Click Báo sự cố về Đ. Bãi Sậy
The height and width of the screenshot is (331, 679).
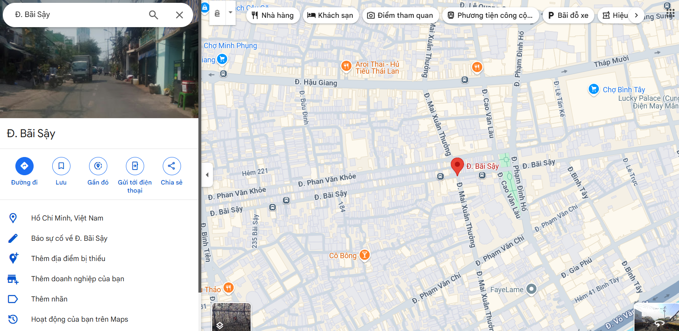[99, 238]
